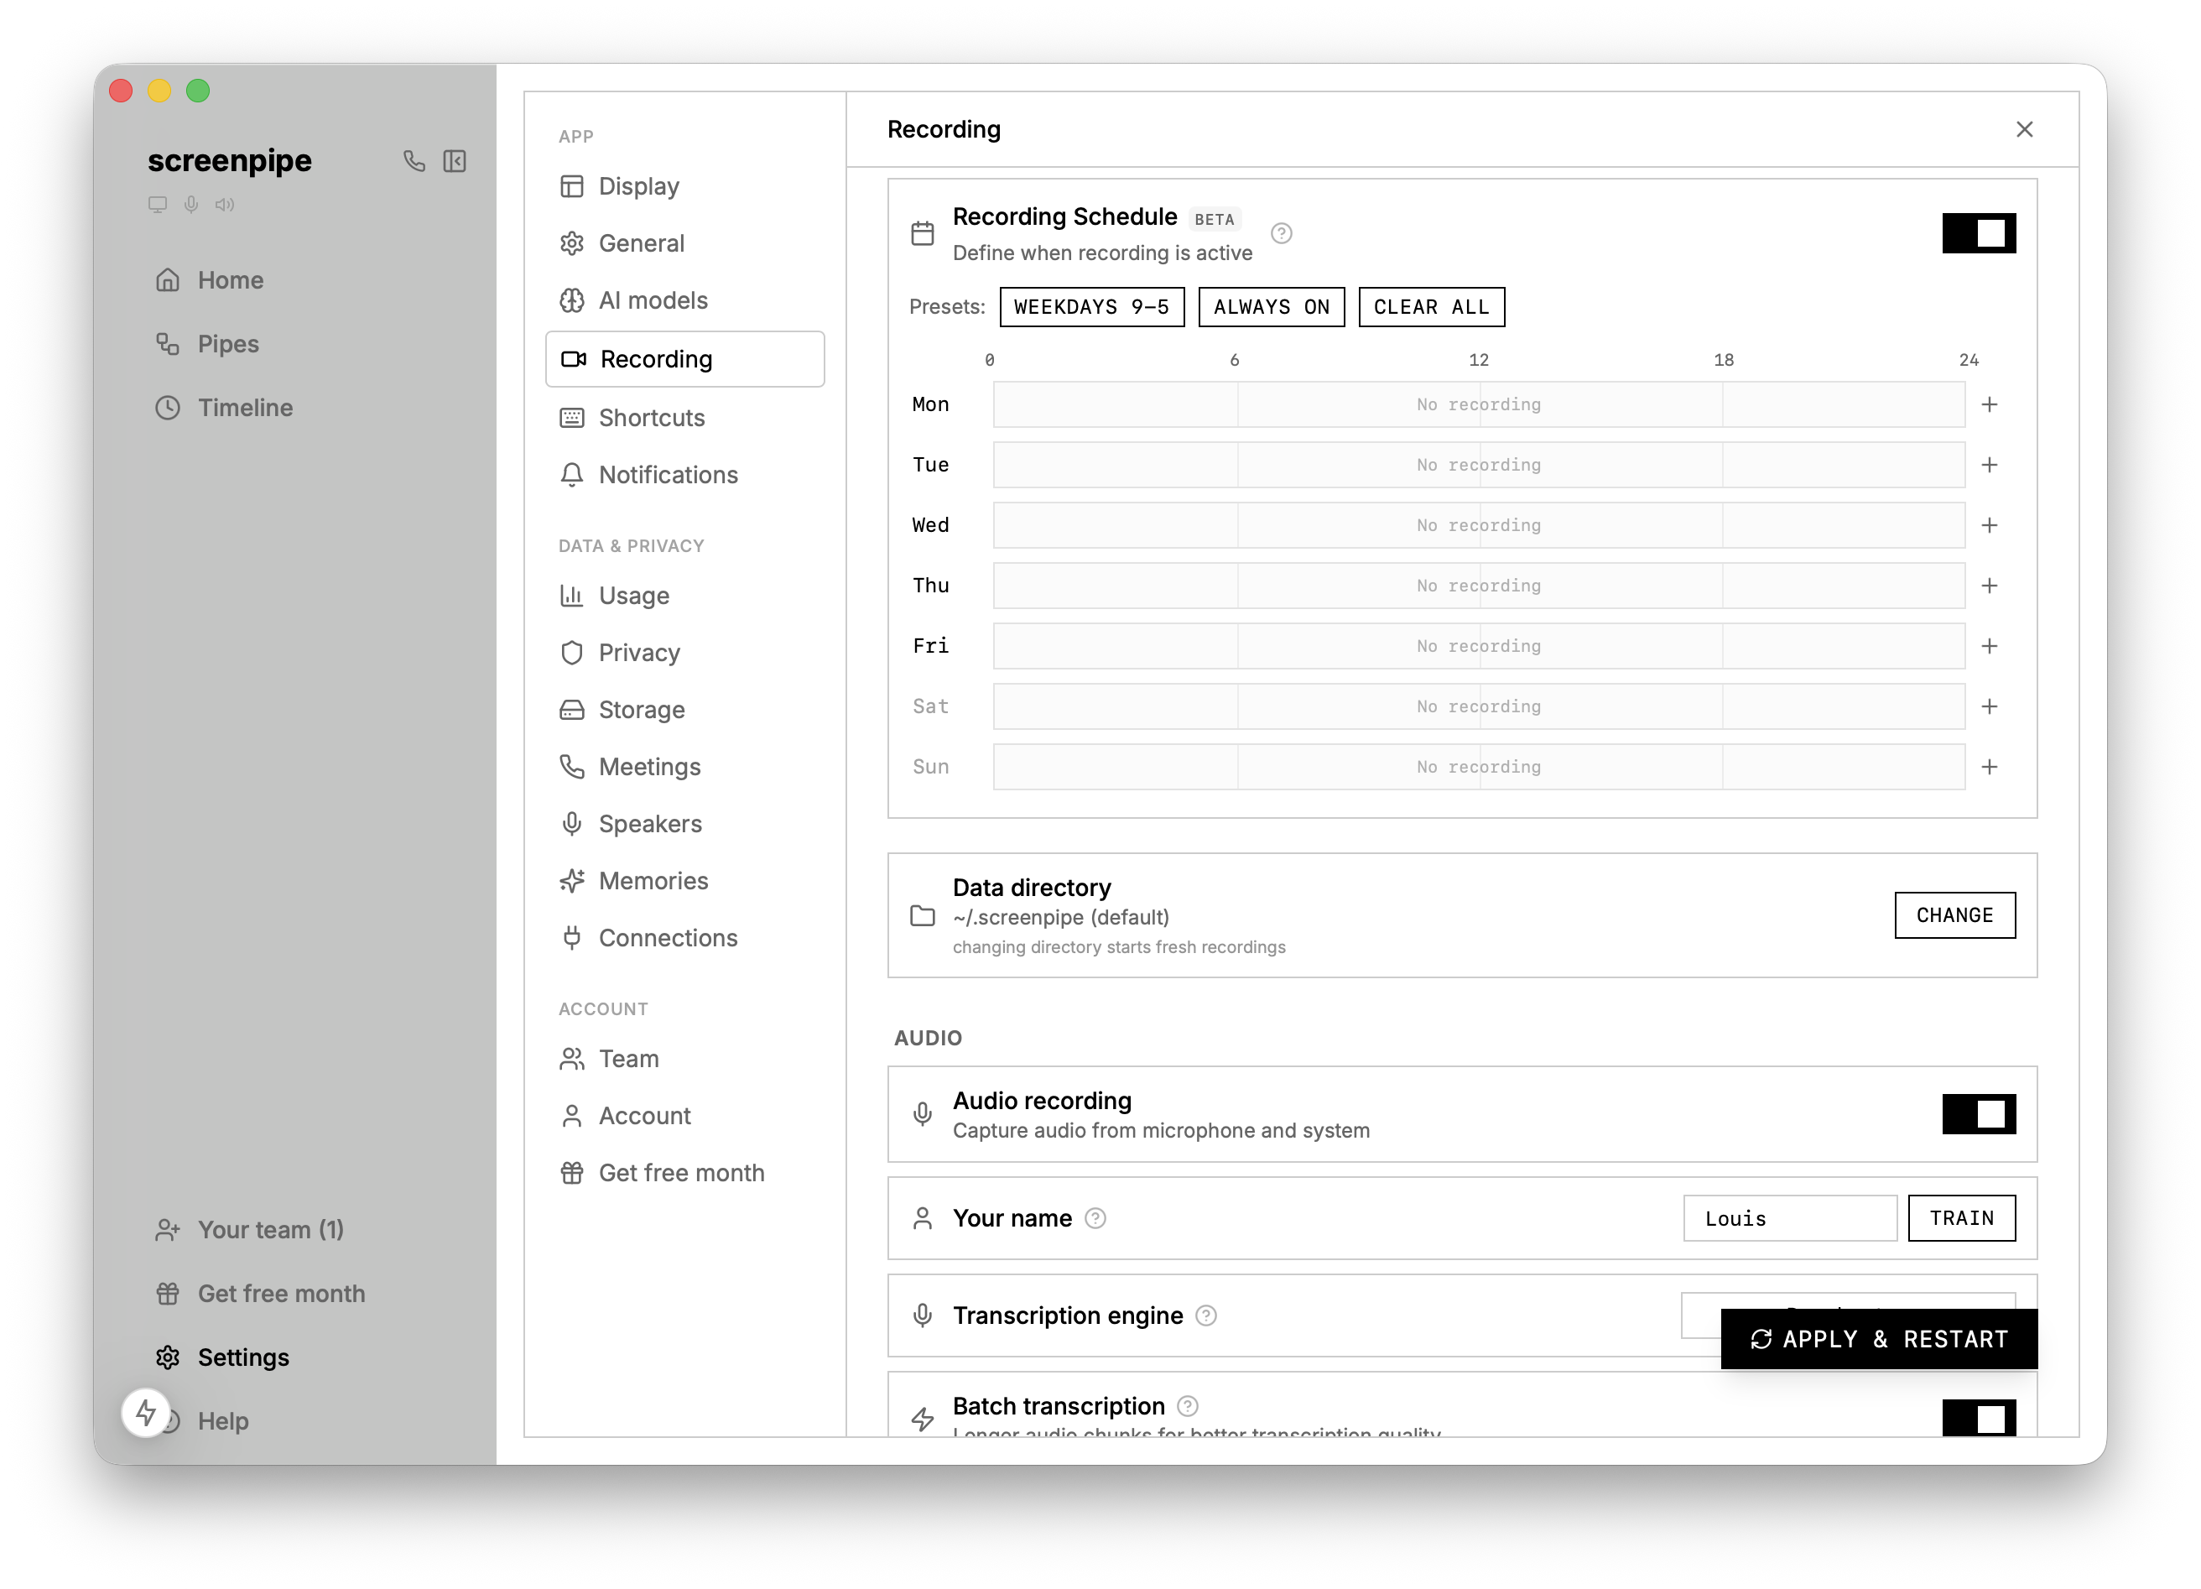Click the lightning bolt floating button
The width and height of the screenshot is (2201, 1589).
pos(146,1412)
